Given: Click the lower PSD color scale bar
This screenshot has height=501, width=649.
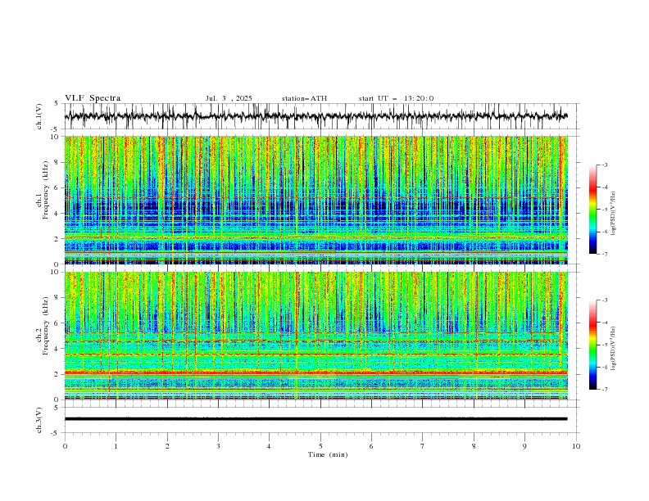Looking at the screenshot, I should (x=593, y=345).
